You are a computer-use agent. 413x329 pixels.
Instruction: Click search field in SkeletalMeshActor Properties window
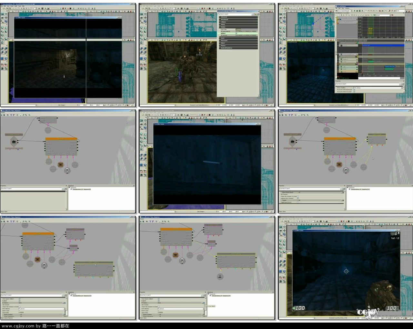point(235,14)
